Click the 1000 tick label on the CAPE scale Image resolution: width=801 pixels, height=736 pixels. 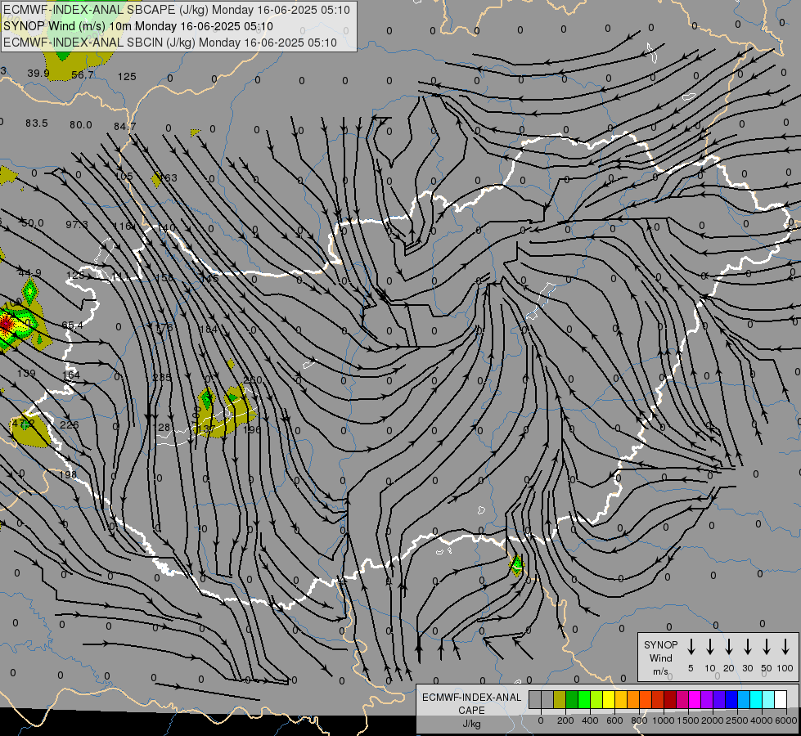tap(663, 720)
